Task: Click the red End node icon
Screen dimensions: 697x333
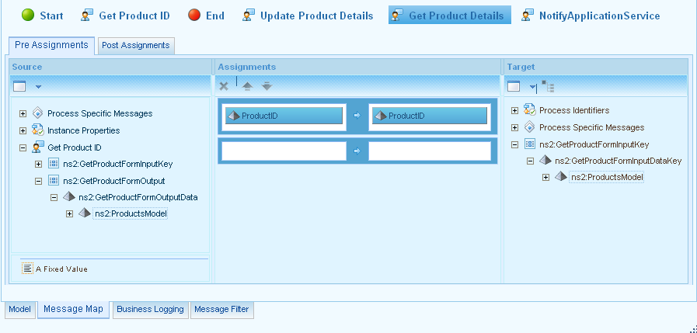Action: tap(194, 16)
